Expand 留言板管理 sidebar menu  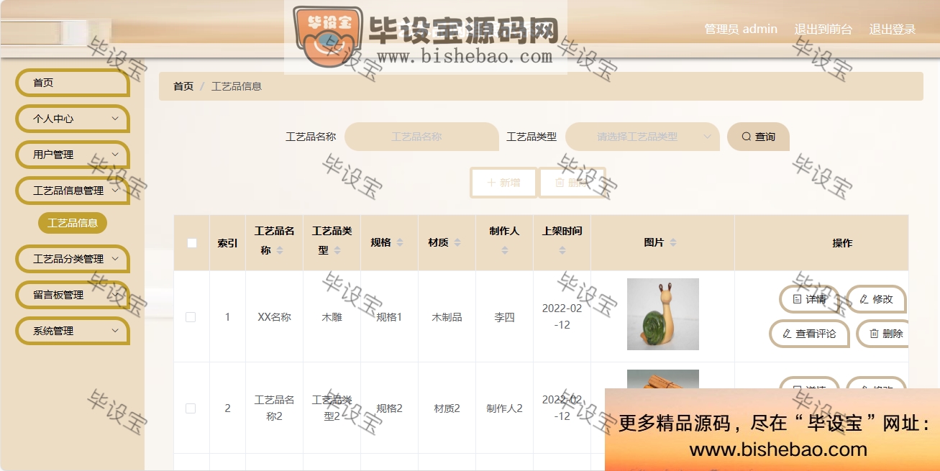pyautogui.click(x=72, y=295)
